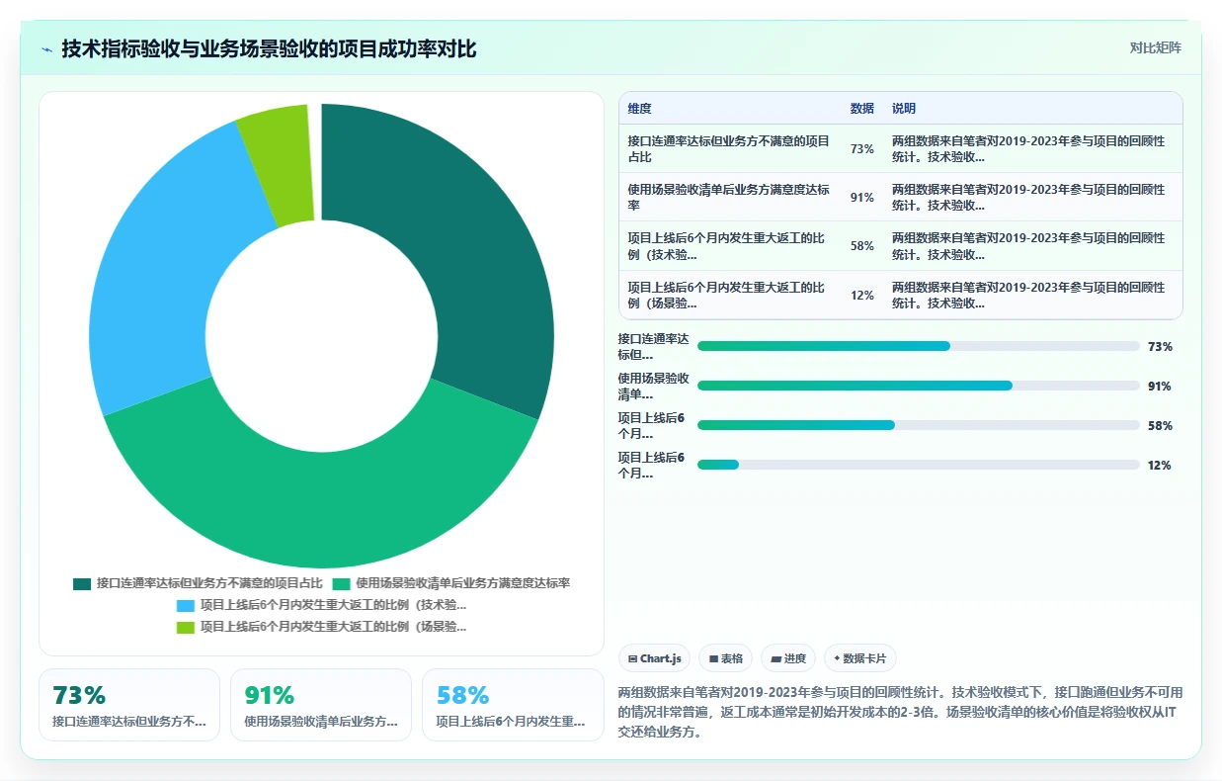This screenshot has height=781, width=1222.
Task: Click the lightning icon beside the title
Action: click(46, 48)
